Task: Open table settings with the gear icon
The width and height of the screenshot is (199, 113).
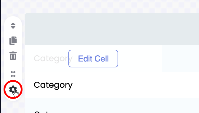Action: point(13,89)
